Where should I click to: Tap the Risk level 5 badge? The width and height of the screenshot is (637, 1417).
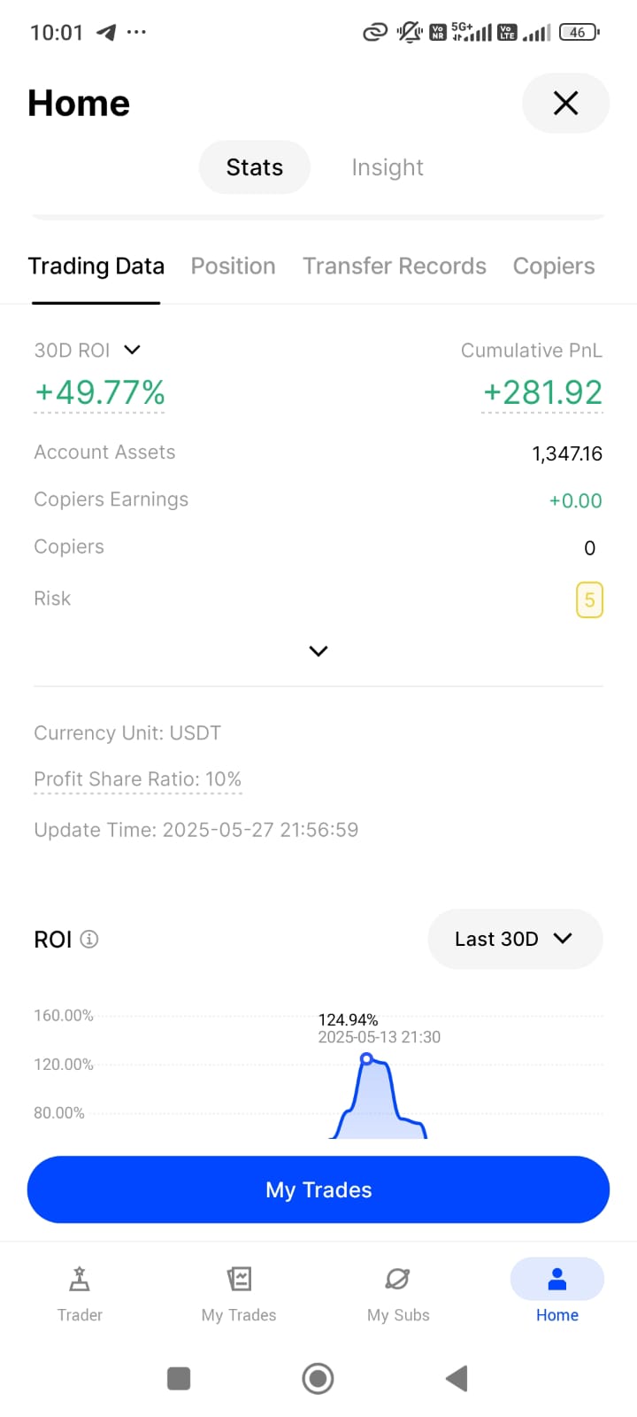click(589, 600)
